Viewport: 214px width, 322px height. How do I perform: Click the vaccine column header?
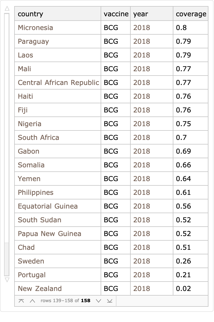(116, 14)
